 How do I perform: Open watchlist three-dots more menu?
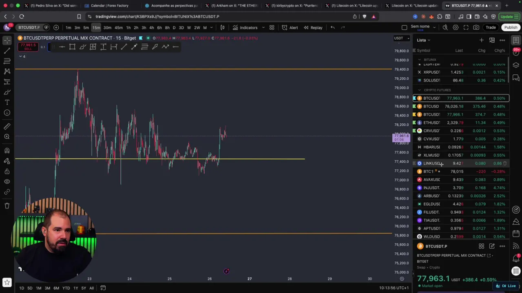tap(502, 40)
